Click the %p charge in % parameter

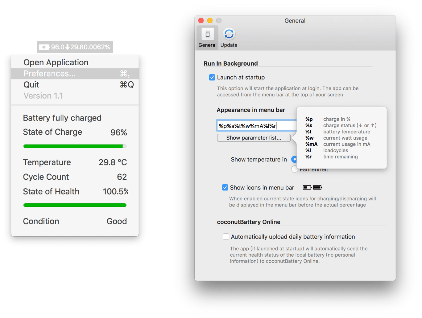[x=328, y=119]
